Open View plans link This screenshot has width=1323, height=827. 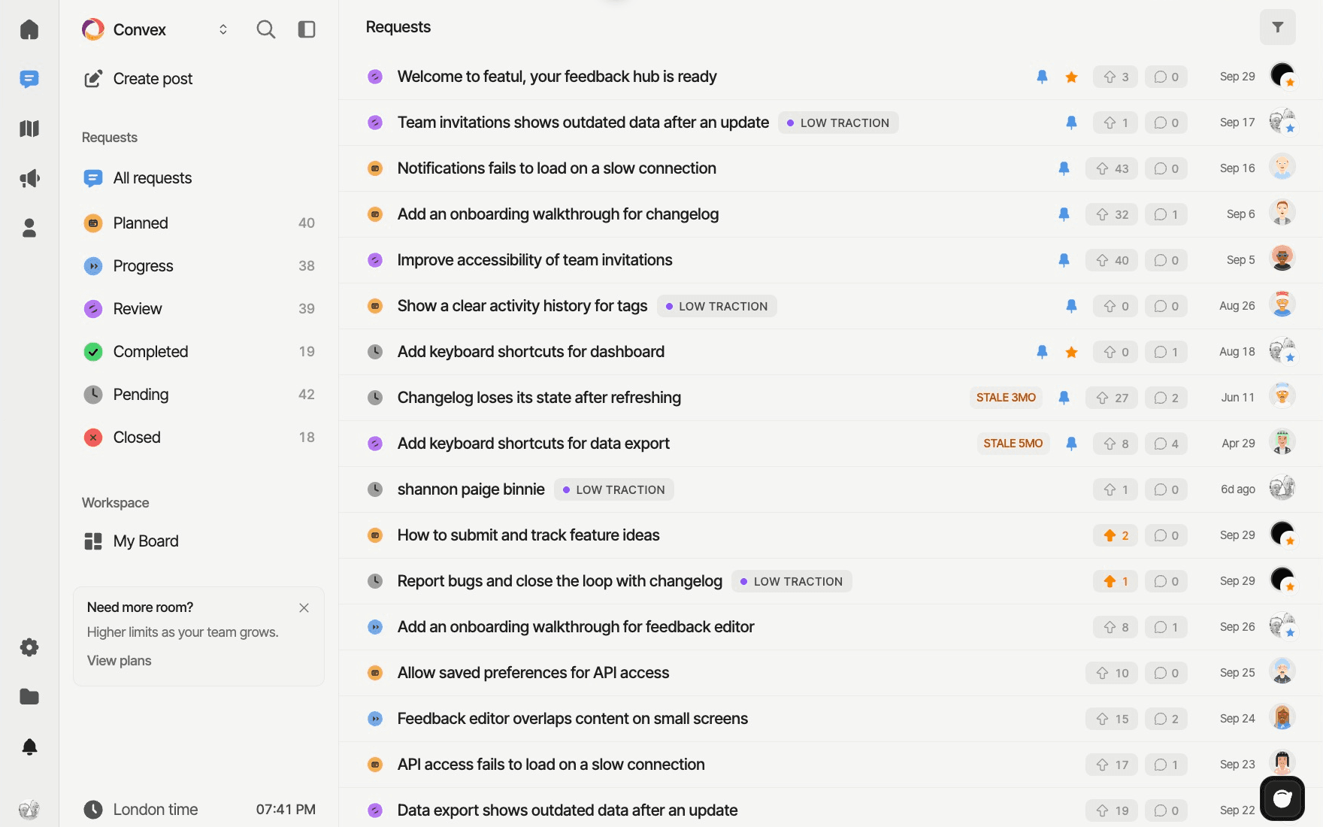(x=119, y=661)
